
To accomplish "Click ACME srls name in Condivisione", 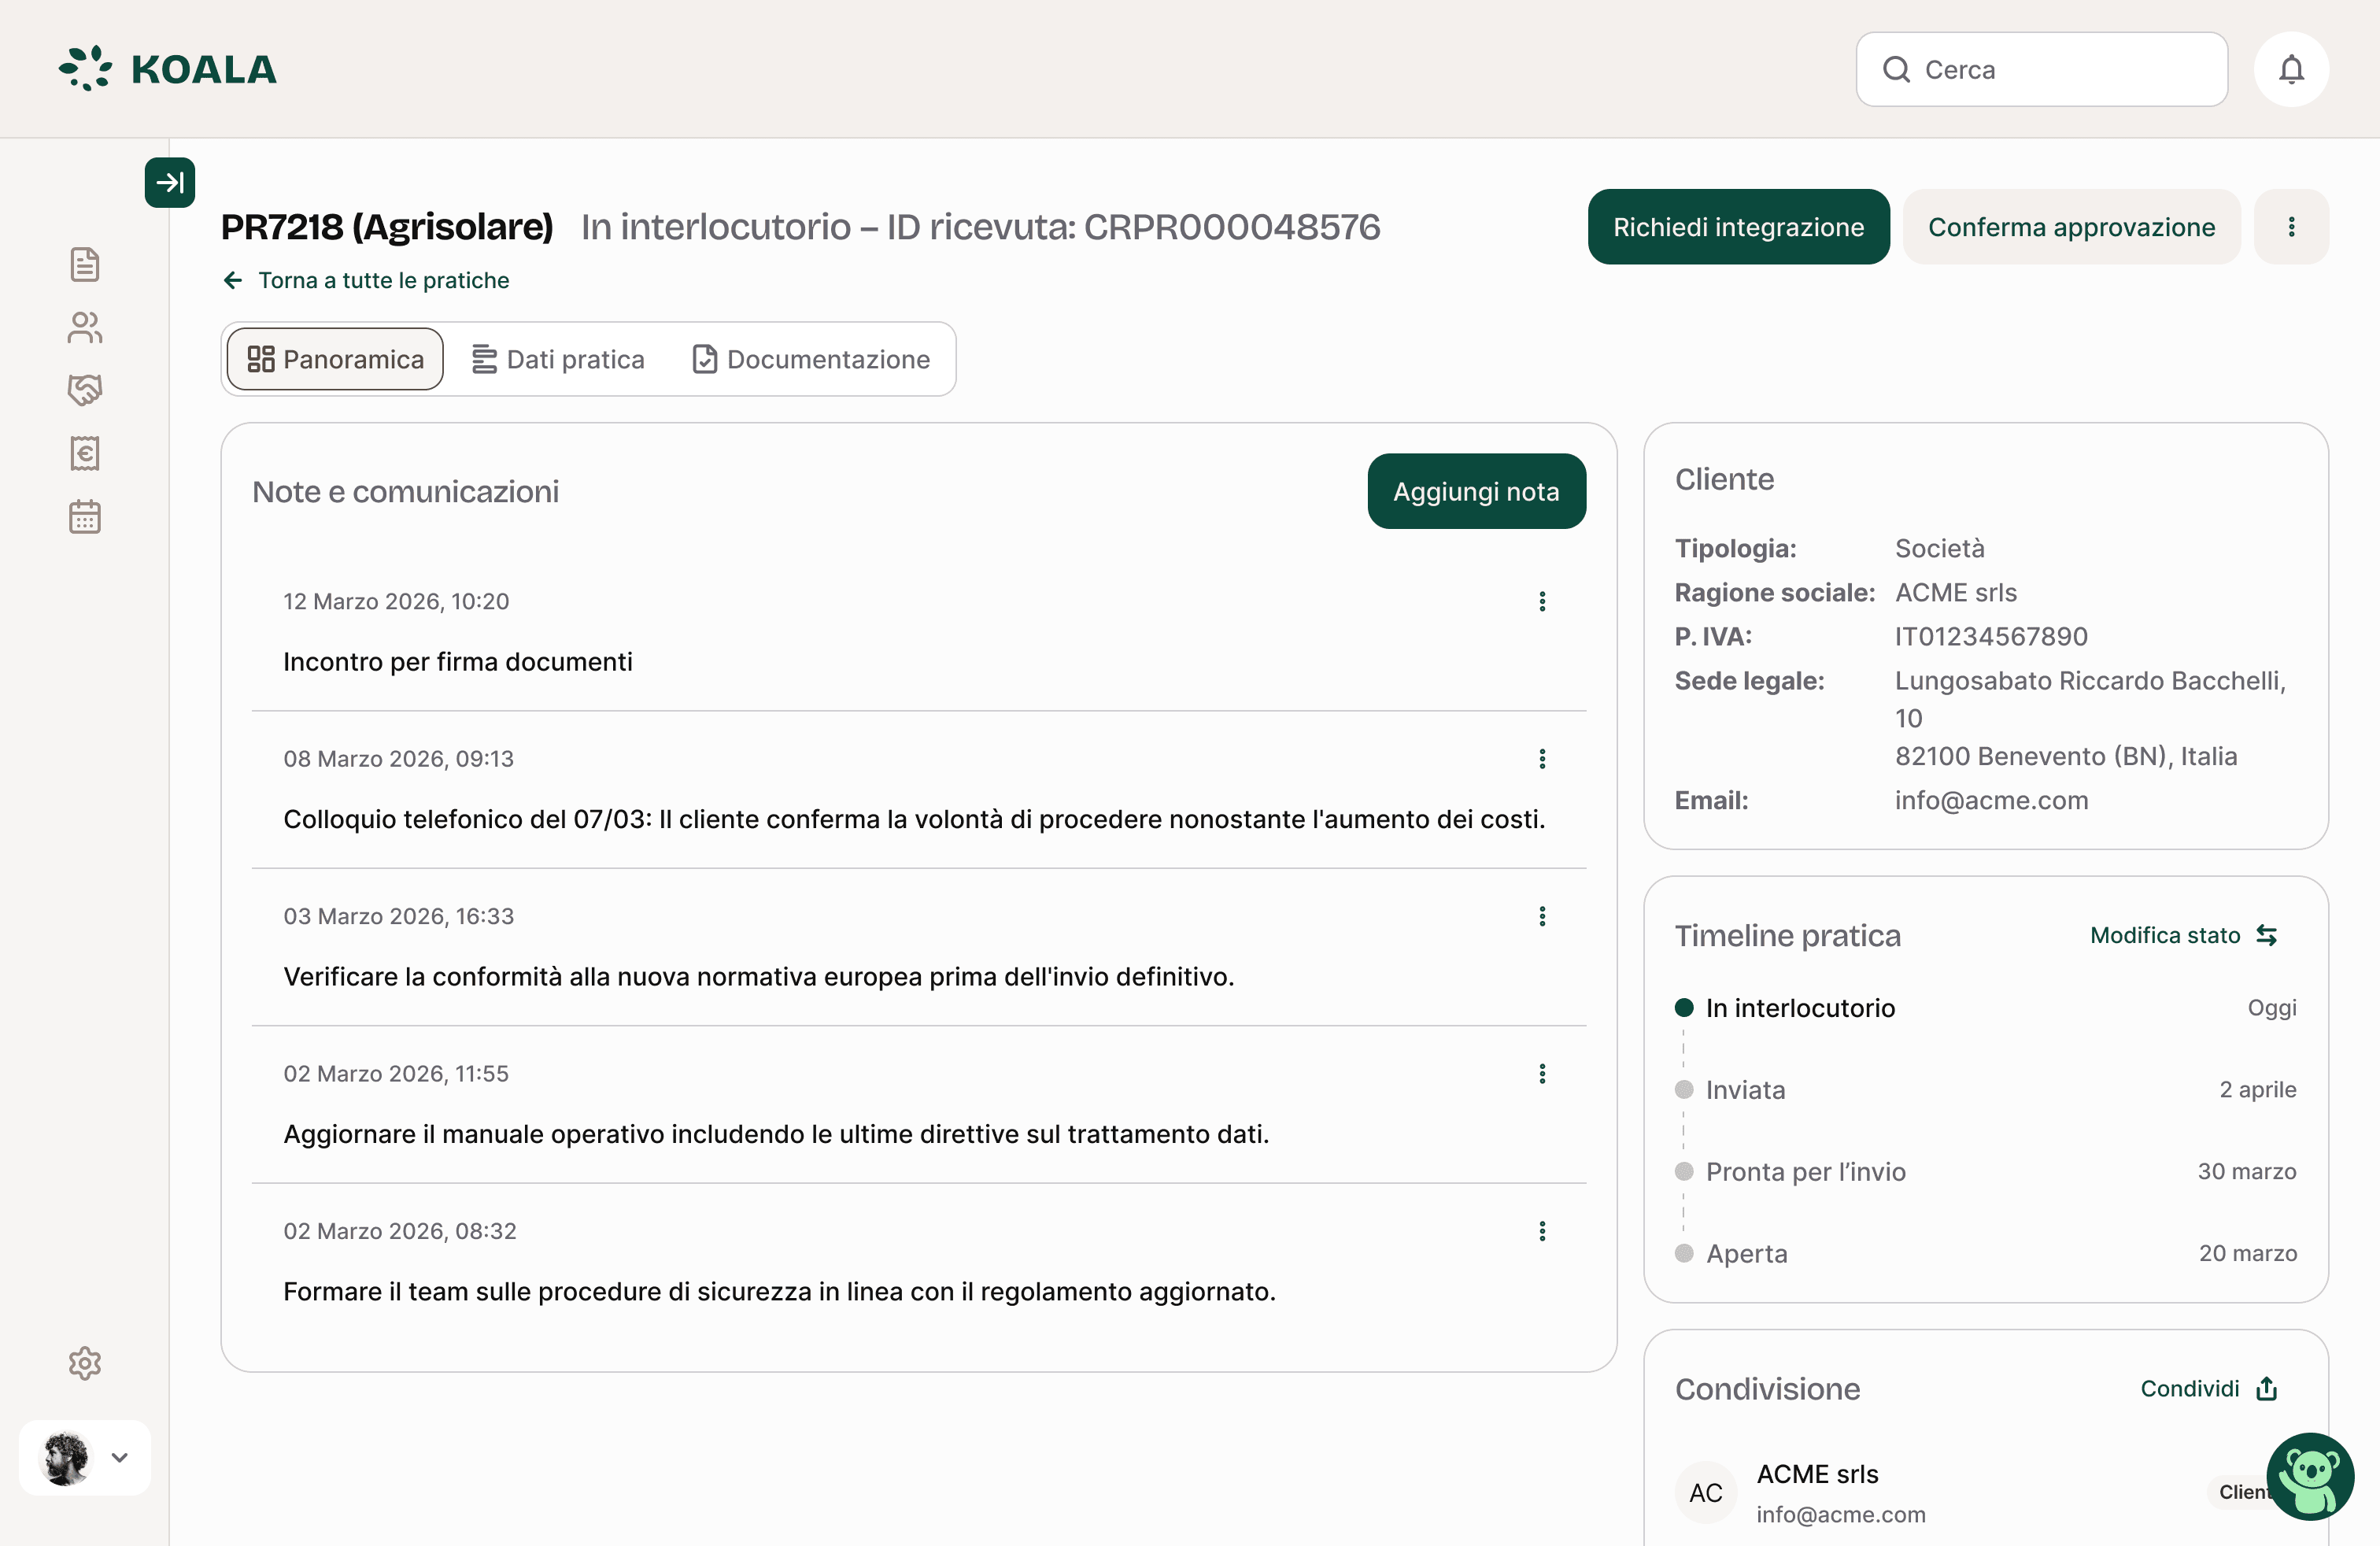I will pos(1817,1474).
